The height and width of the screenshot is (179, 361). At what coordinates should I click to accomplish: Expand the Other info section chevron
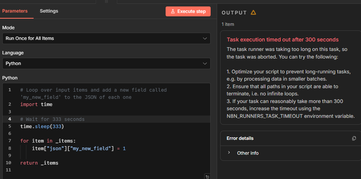click(229, 153)
